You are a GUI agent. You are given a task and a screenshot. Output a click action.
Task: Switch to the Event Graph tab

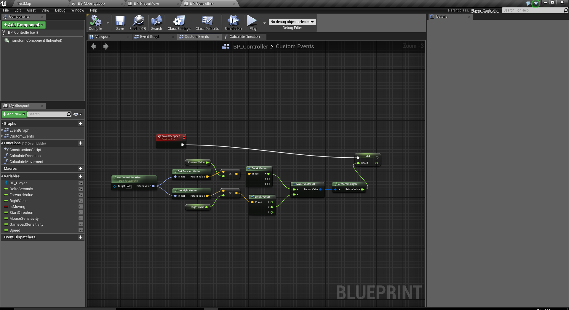point(150,37)
